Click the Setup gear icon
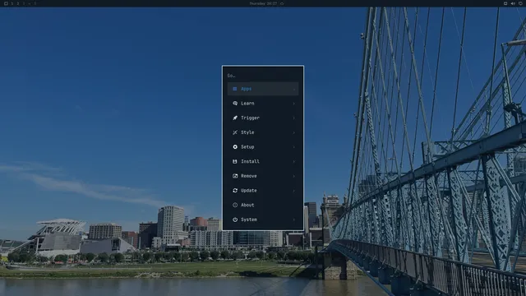 pyautogui.click(x=235, y=147)
